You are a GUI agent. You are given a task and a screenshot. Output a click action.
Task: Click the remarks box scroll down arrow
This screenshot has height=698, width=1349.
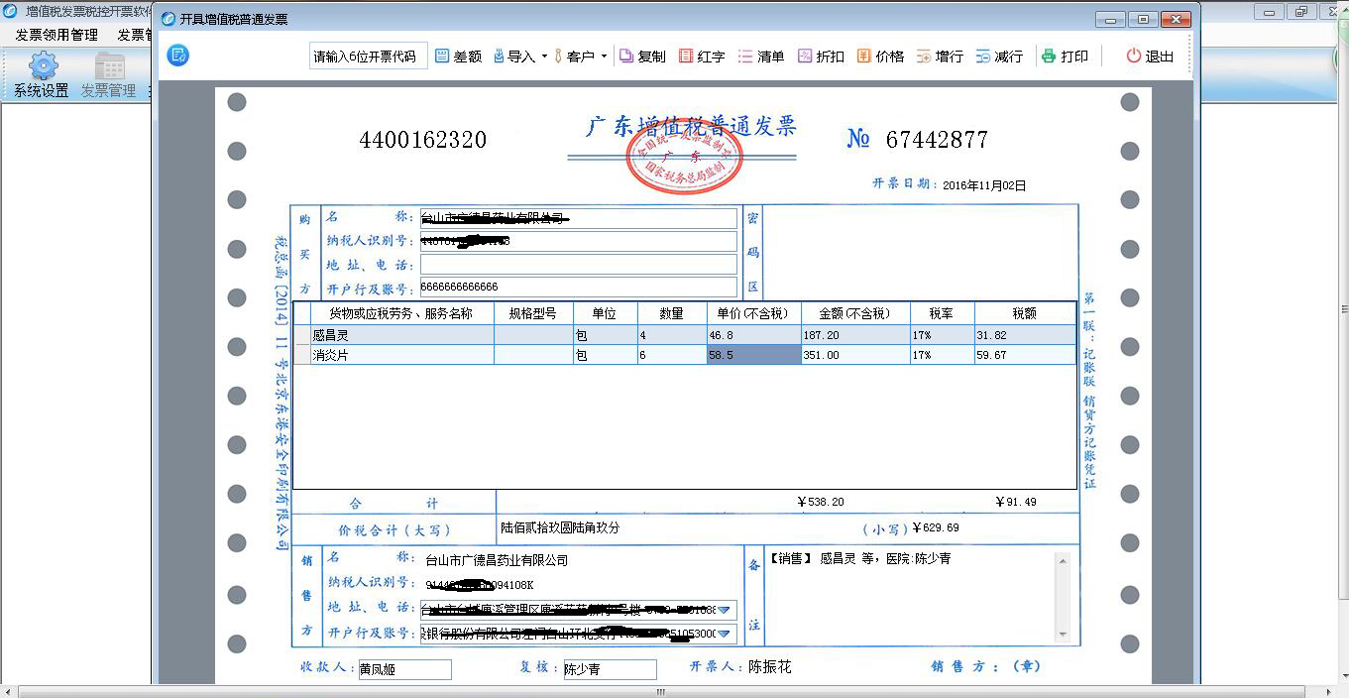[x=1064, y=634]
